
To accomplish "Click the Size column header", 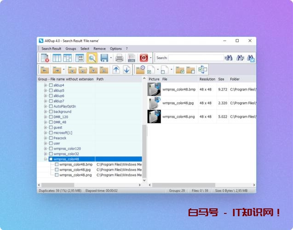I will coord(221,79).
